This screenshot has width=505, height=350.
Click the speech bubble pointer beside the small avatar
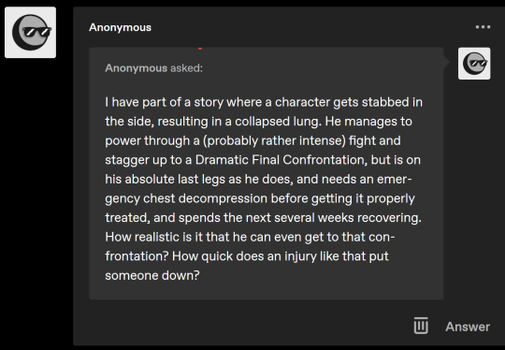[x=447, y=62]
